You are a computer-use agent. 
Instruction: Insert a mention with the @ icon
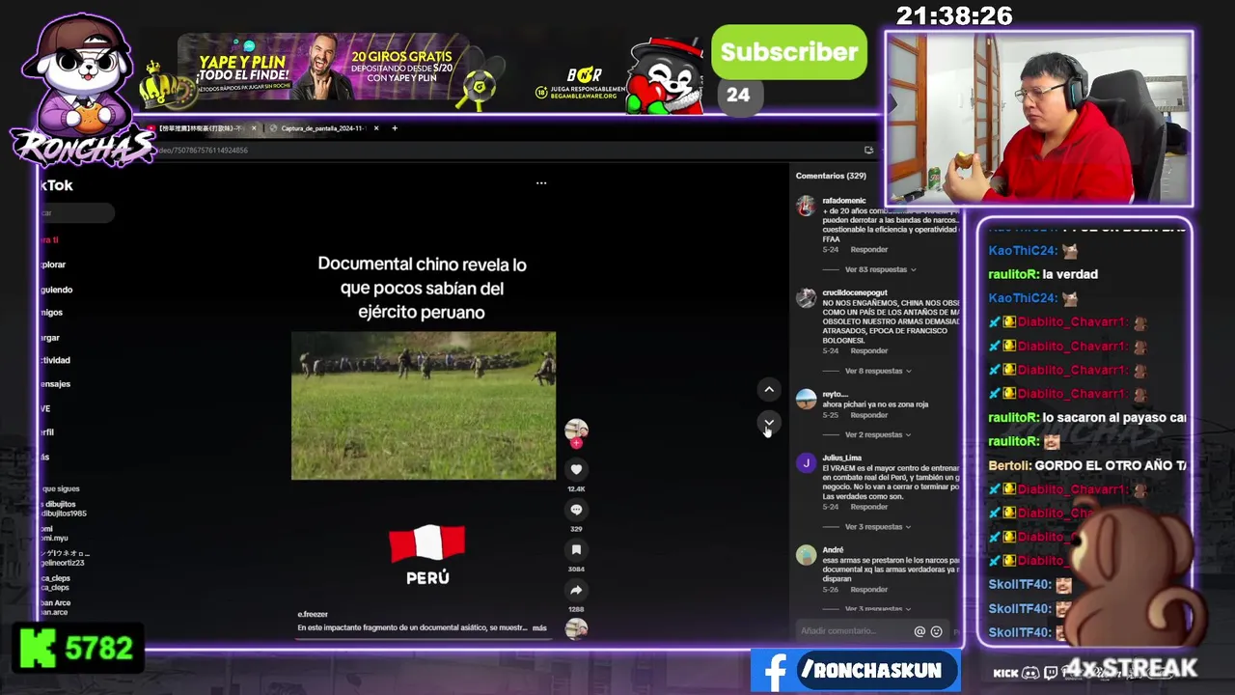[919, 631]
